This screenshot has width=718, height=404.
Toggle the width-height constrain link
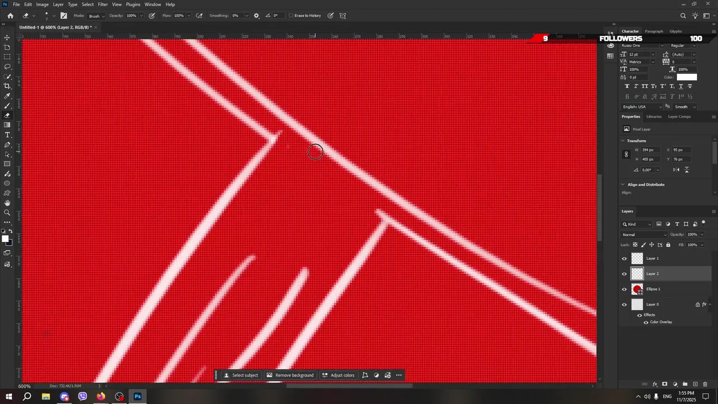pos(627,154)
